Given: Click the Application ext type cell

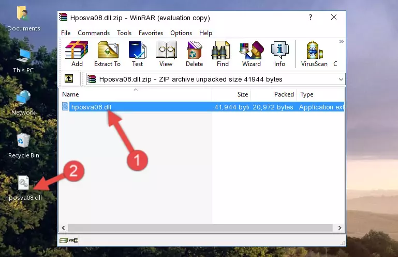Looking at the screenshot, I should tap(321, 107).
